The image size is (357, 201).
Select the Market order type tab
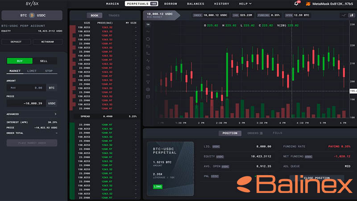15,71
